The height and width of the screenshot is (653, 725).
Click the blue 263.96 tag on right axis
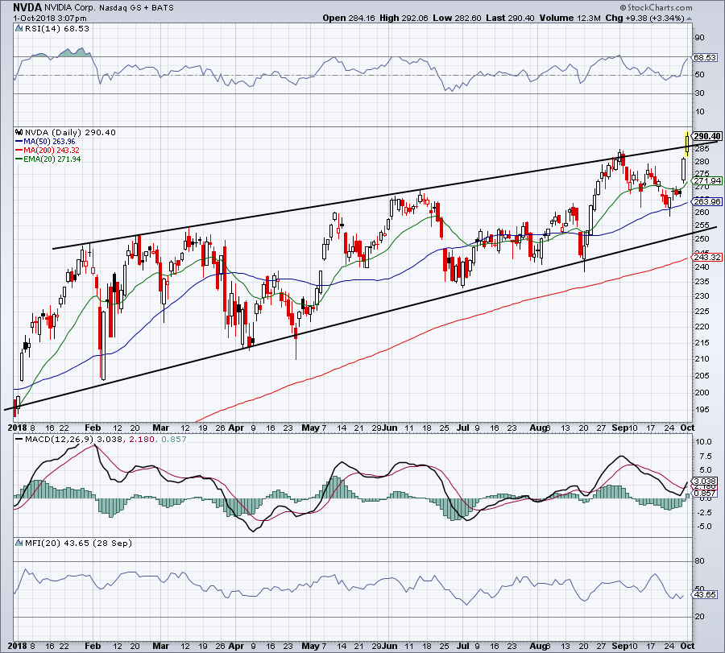pyautogui.click(x=707, y=201)
